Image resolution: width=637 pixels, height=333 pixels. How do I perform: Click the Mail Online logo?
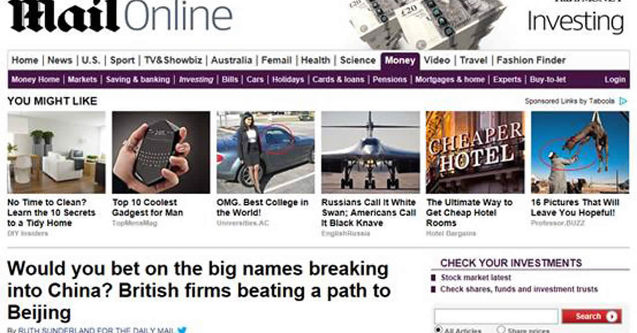tap(120, 16)
